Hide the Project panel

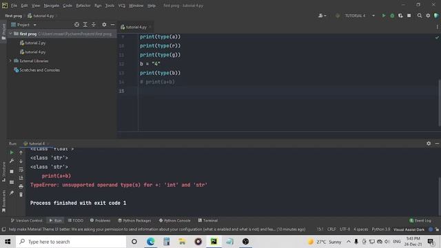[x=112, y=25]
